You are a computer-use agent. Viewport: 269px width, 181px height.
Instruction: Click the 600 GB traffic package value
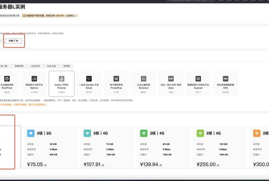[x=53, y=154]
